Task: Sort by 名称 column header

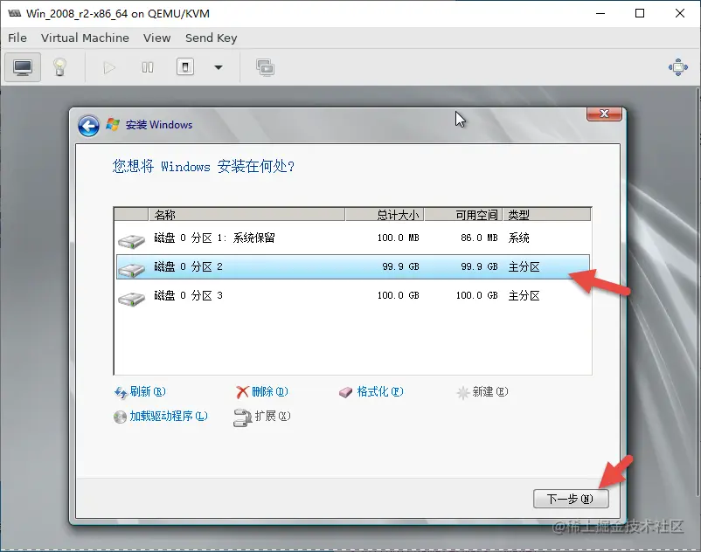Action: point(246,215)
